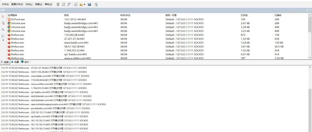Click the 3.23 KB sent value

(245, 31)
